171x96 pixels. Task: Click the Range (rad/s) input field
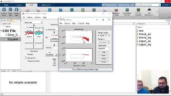[103, 35]
